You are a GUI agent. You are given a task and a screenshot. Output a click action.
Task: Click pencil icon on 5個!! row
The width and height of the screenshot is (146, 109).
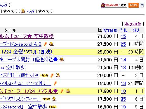[55, 83]
